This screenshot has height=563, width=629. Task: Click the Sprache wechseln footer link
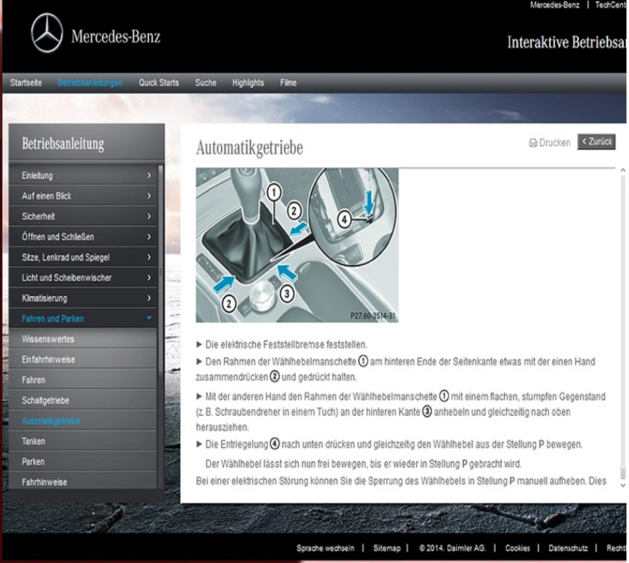(325, 548)
